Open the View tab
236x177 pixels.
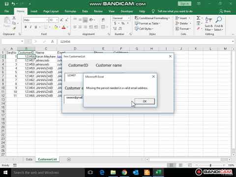click(x=112, y=11)
